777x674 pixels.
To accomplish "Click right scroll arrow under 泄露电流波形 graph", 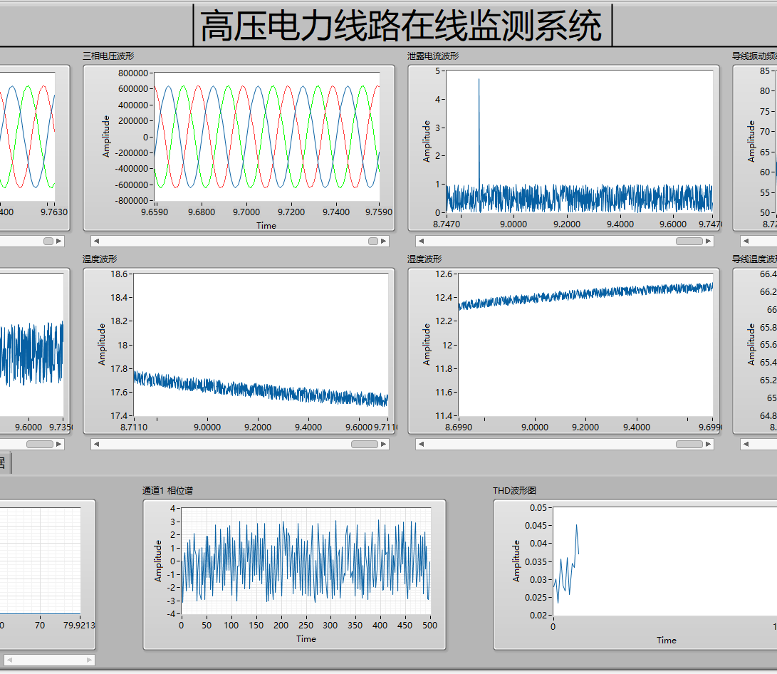I will tap(708, 242).
